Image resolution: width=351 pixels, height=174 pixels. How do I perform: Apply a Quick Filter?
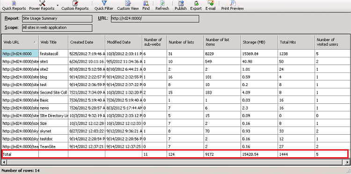(103, 6)
